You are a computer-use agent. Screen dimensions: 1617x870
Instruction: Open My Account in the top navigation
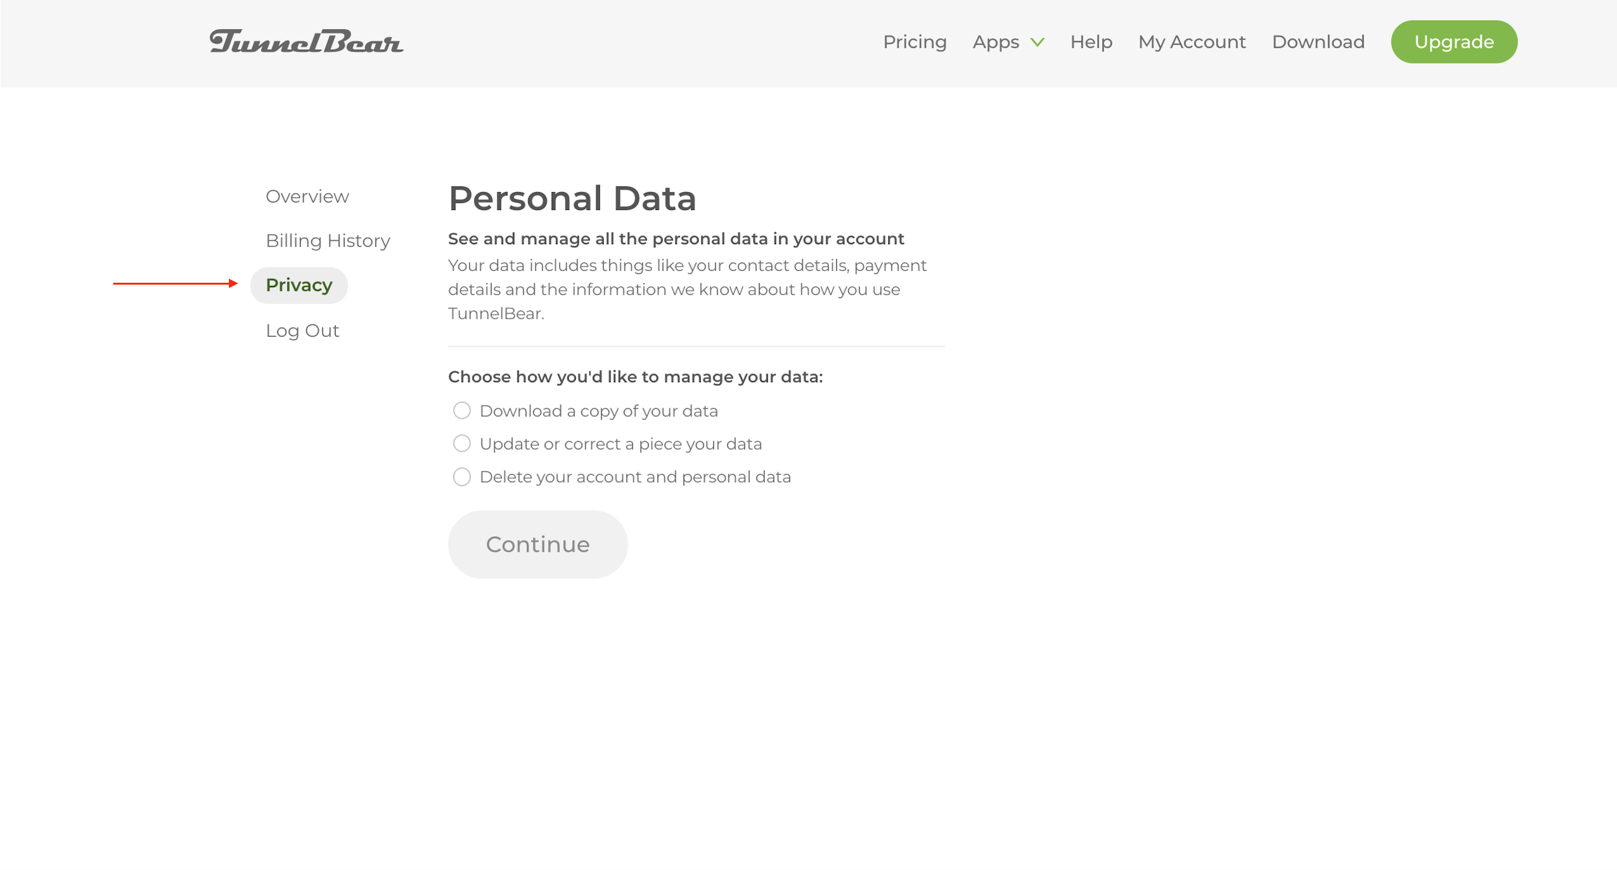click(x=1192, y=42)
